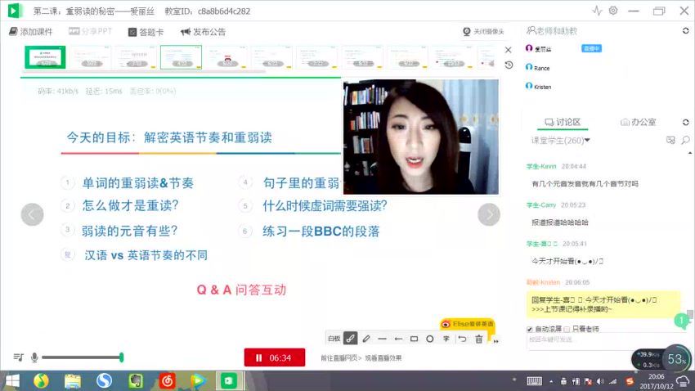Screen dimensions: 695x391
Task: Enable the 只看老师 checkbox
Action: coord(567,329)
